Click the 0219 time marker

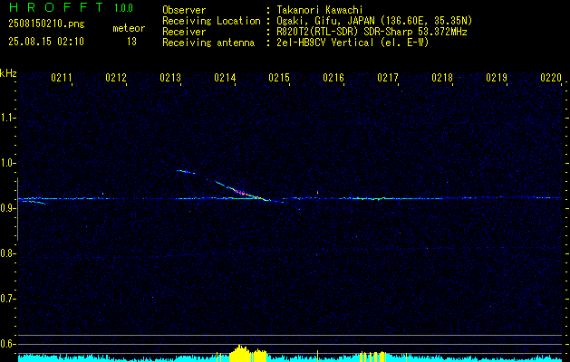click(x=497, y=78)
